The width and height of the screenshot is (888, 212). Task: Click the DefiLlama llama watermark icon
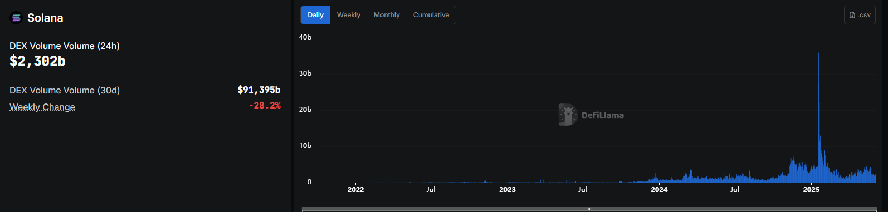[x=568, y=115]
